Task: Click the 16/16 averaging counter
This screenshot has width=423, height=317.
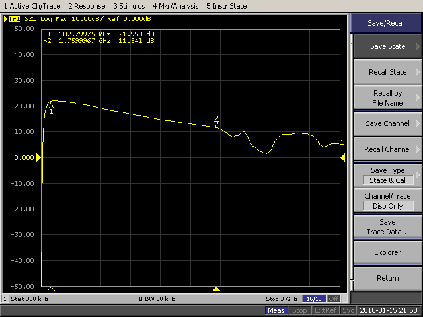Action: [x=314, y=299]
